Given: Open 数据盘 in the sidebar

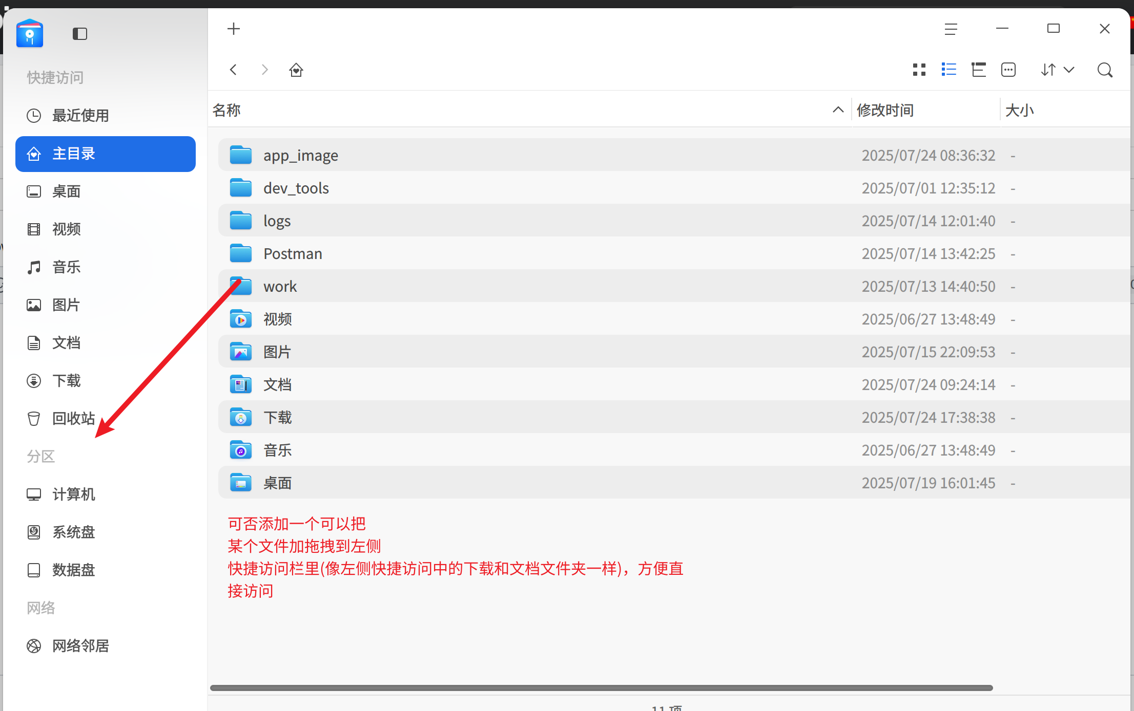Looking at the screenshot, I should (x=106, y=570).
